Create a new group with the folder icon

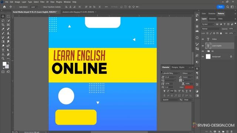pos(223,132)
